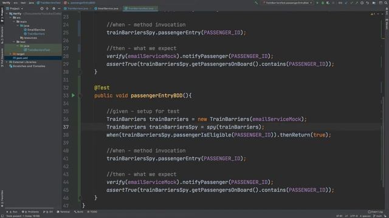This screenshot has height=218, width=389.
Task: Open the Problems tool window
Action: coord(30,212)
